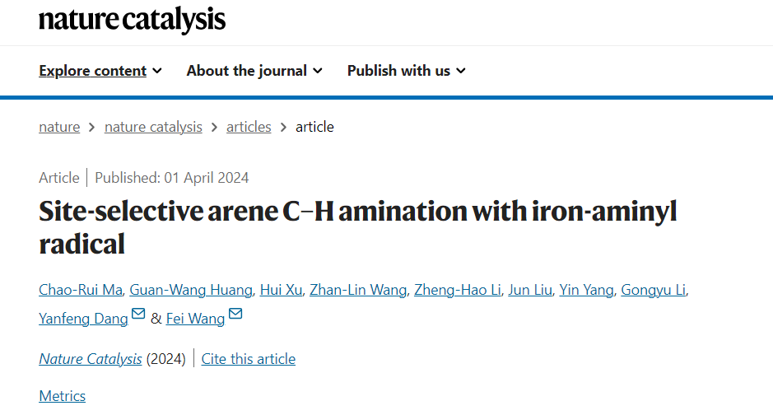773x415 pixels.
Task: Open the Metrics link
Action: [x=62, y=396]
